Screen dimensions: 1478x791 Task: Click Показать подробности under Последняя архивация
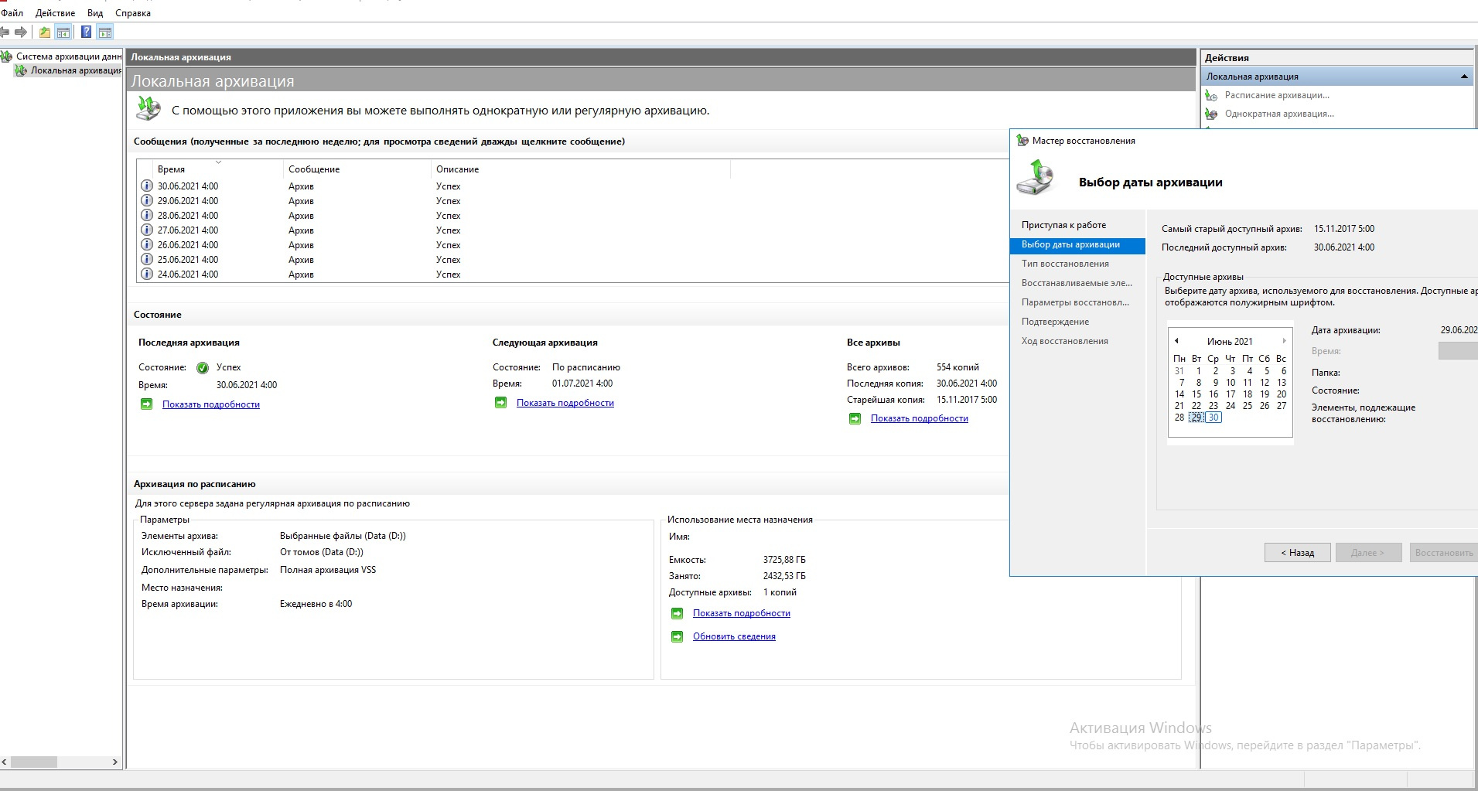coord(211,404)
